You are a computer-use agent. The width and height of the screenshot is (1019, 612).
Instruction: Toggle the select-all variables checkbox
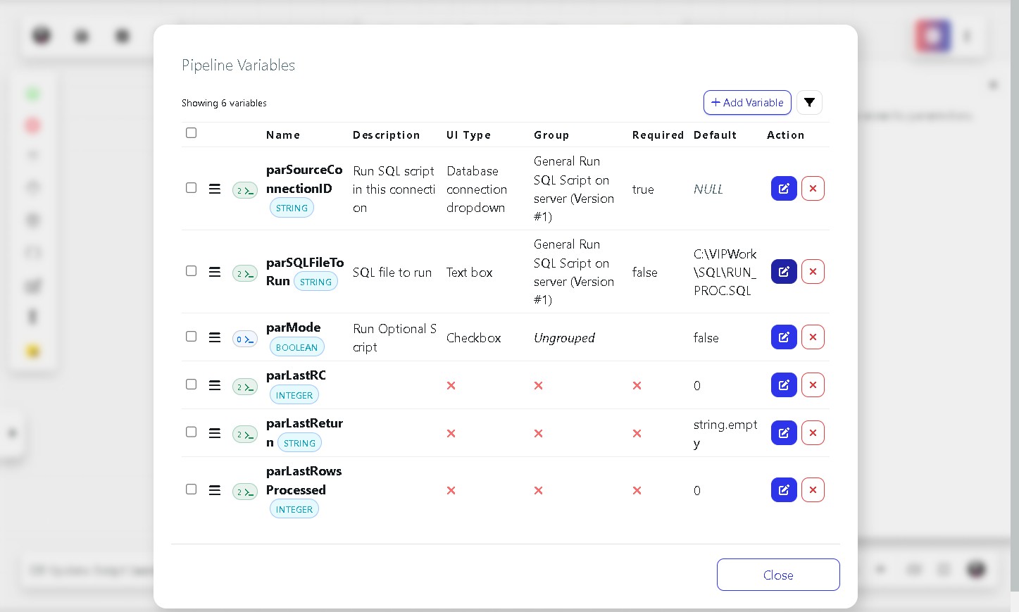(x=191, y=133)
